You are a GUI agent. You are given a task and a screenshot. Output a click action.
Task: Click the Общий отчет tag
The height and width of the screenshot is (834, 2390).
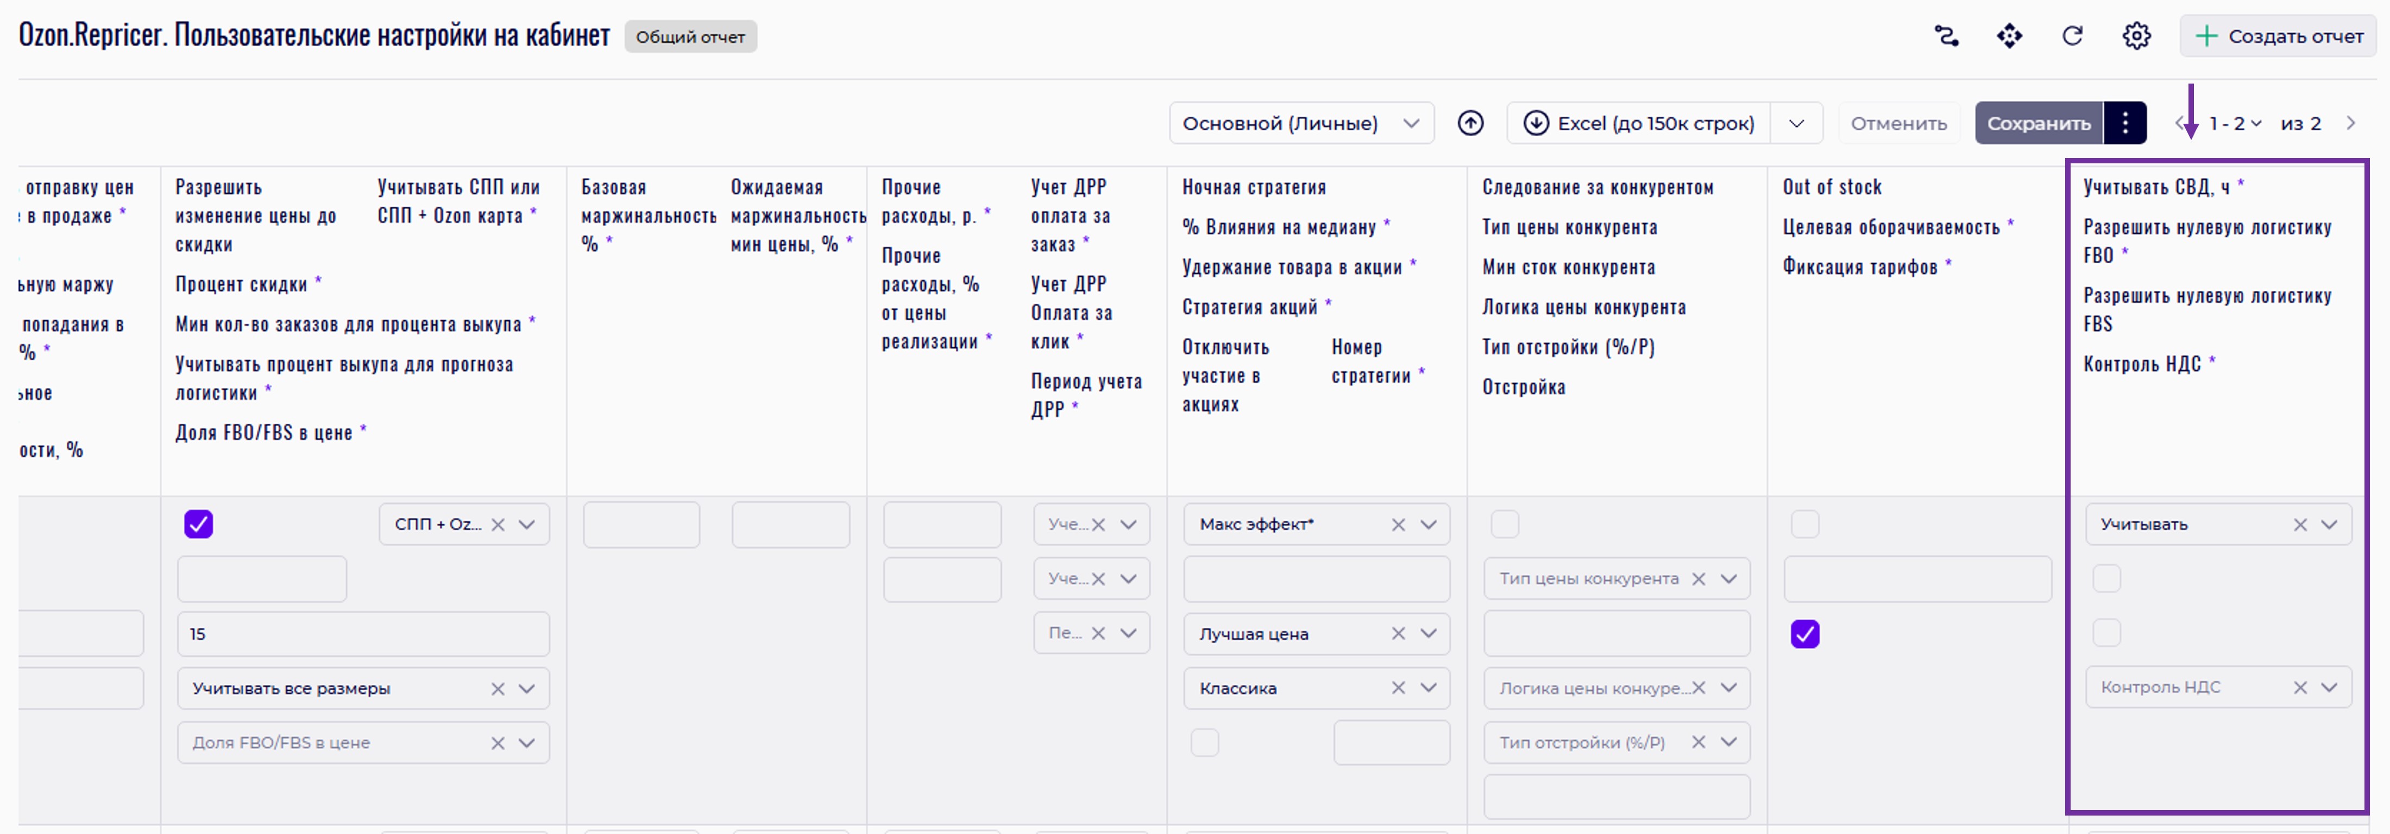(x=689, y=37)
